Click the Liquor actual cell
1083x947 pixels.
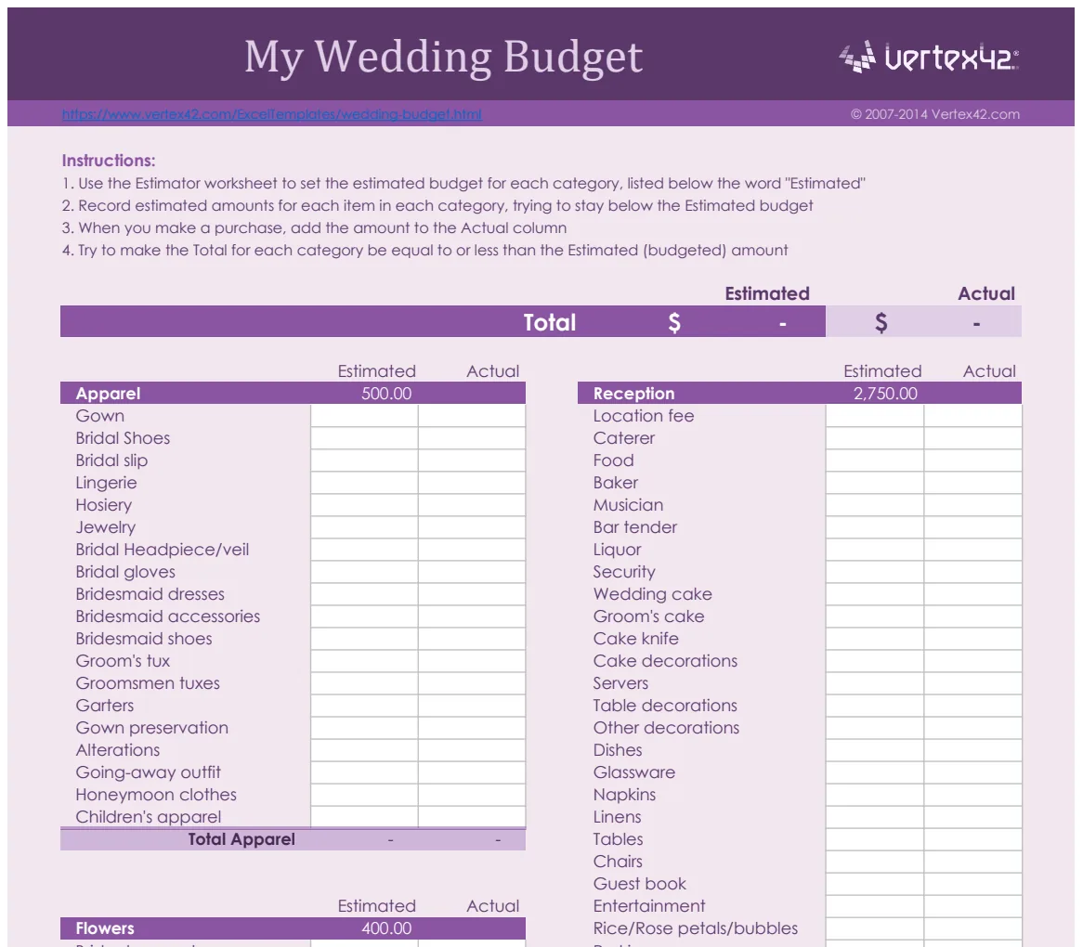pyautogui.click(x=972, y=550)
